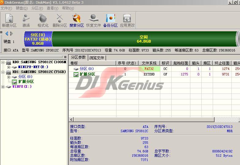Click the WINPE (X:) drive icon
This screenshot has width=240, height=165.
pos(8,87)
